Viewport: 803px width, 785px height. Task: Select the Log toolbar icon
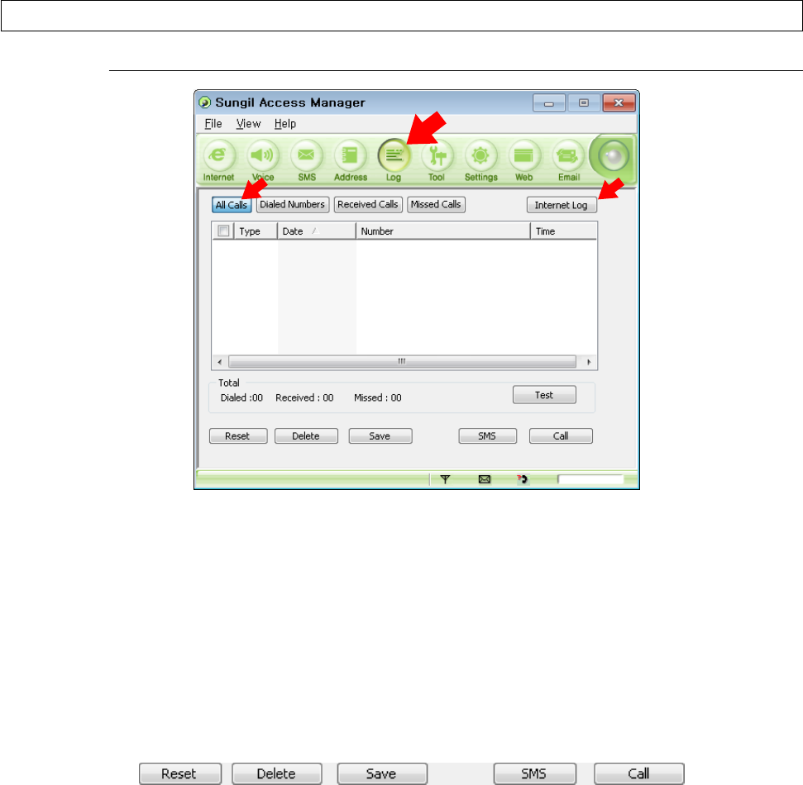[394, 155]
